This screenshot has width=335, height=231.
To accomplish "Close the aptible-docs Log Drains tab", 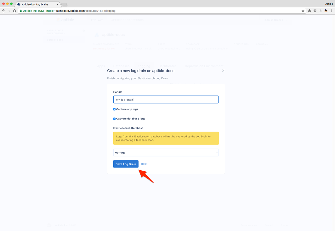I will pos(57,4).
